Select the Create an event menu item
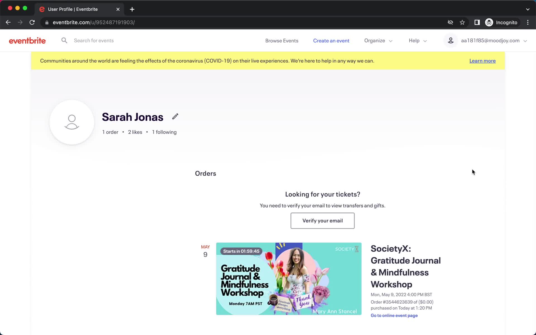This screenshot has width=536, height=335. 331,40
